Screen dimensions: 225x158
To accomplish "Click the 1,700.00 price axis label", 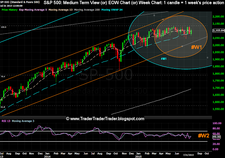I will (218, 88).
